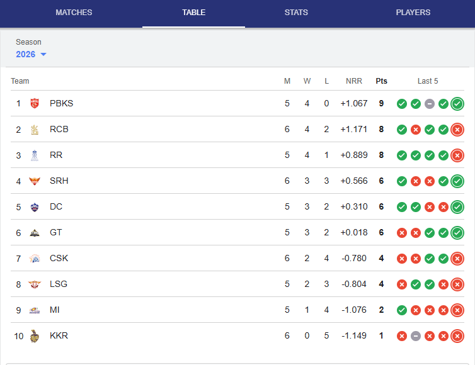Image resolution: width=475 pixels, height=365 pixels.
Task: Click GT latest match circled win icon
Action: pyautogui.click(x=457, y=233)
